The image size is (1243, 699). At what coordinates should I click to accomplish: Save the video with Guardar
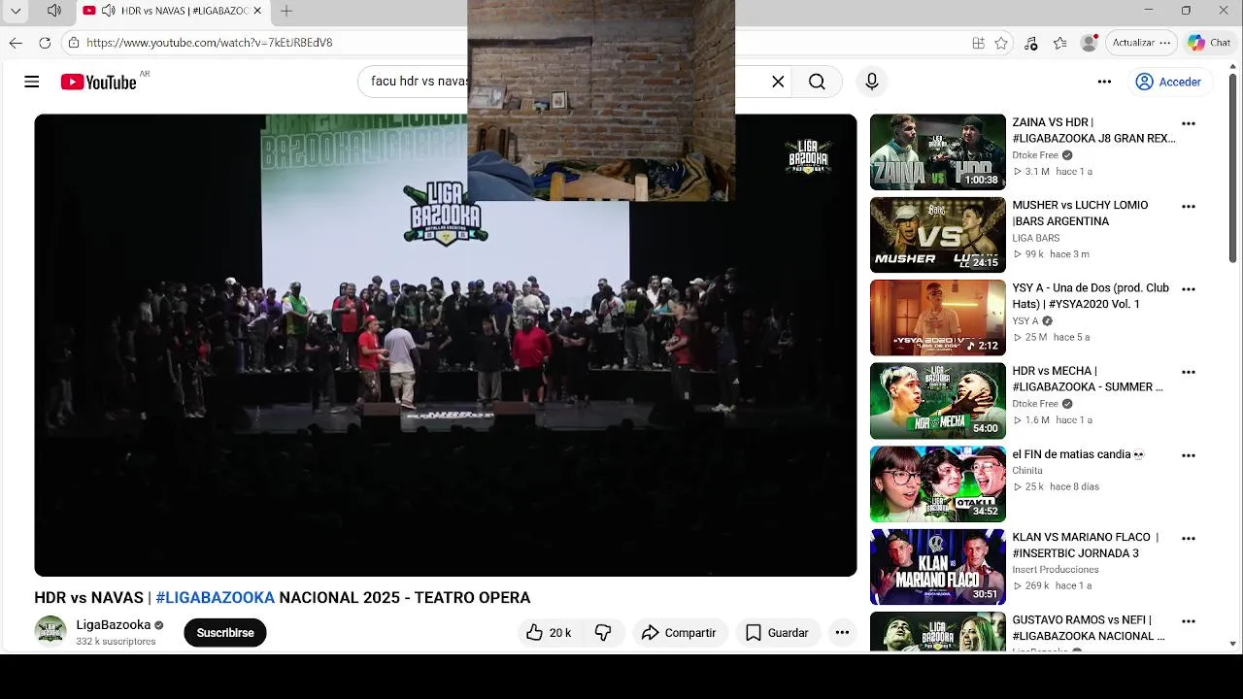777,633
